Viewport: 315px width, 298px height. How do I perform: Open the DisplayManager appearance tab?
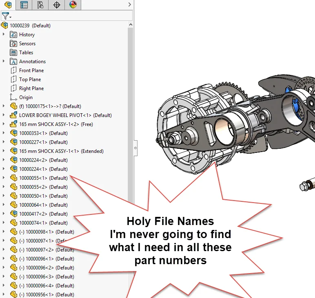(73, 5)
